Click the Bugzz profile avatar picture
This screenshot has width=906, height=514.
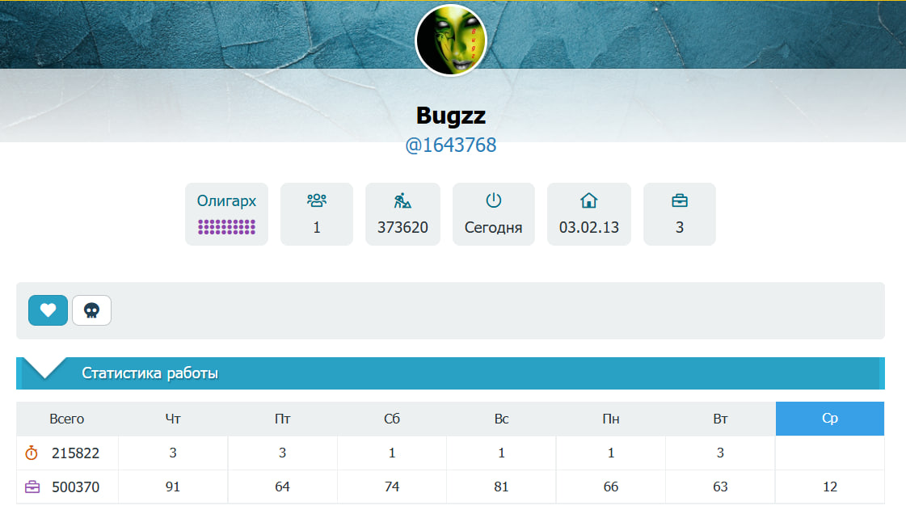point(451,40)
